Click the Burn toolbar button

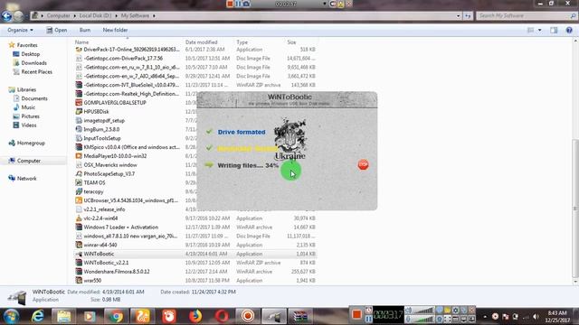click(84, 30)
